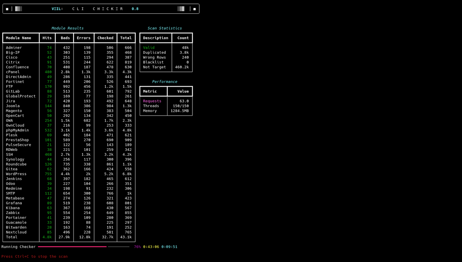Image resolution: width=462 pixels, height=262 pixels.
Task: Click the SMTP module name
Action: 10,193
